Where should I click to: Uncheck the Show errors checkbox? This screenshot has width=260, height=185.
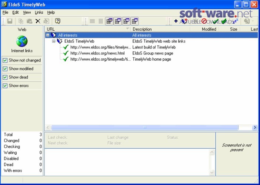coord(5,85)
